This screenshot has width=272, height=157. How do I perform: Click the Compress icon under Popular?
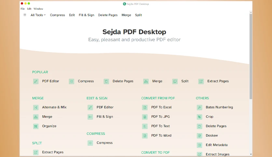72,81
